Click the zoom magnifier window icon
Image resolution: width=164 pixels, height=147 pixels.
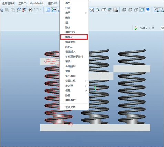pos(92,10)
